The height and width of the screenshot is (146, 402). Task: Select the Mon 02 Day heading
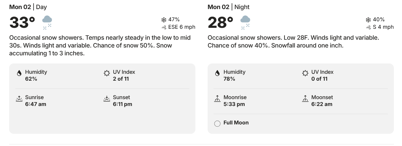(x=28, y=7)
